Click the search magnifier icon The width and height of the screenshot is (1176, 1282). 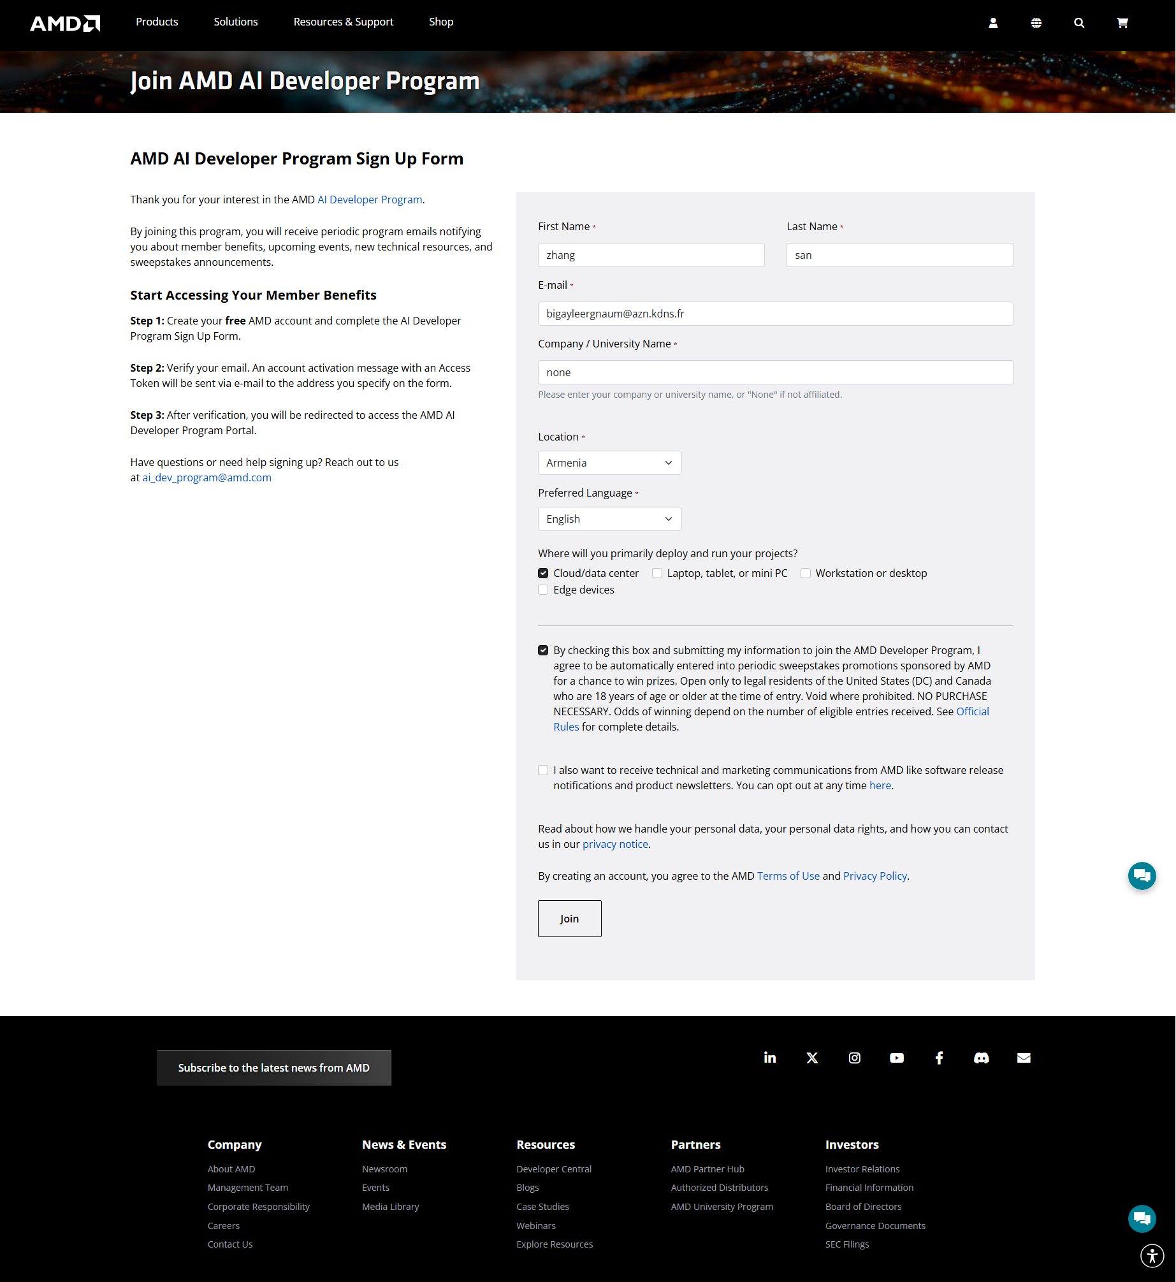(1079, 23)
